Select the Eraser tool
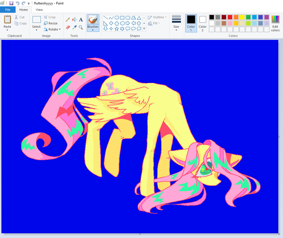 (x=68, y=27)
